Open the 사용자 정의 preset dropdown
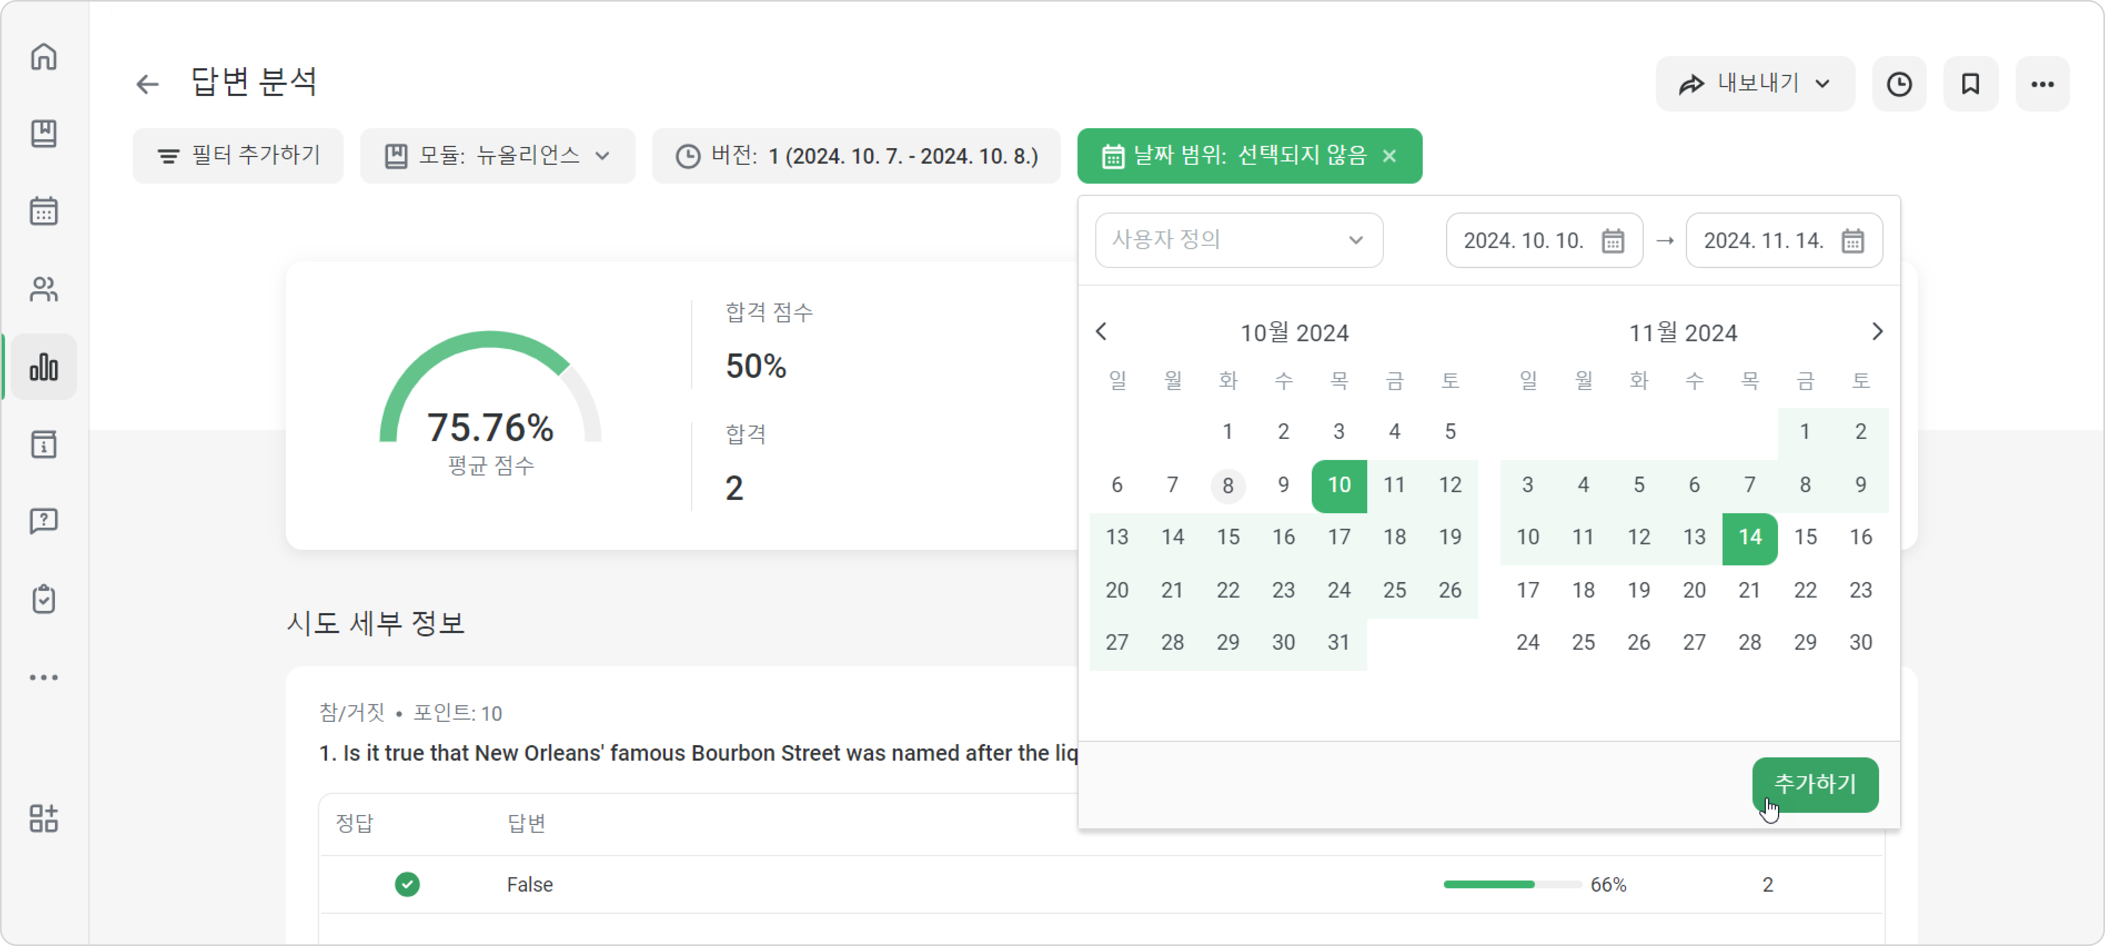 tap(1239, 240)
